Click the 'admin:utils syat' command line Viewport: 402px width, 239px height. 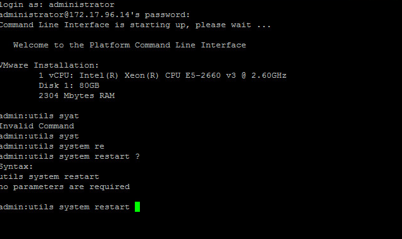39,116
